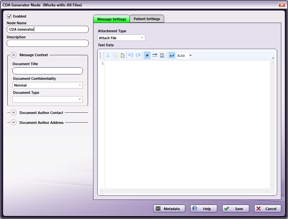Uncheck the Enabled checkbox
This screenshot has width=288, height=219.
tap(9, 16)
